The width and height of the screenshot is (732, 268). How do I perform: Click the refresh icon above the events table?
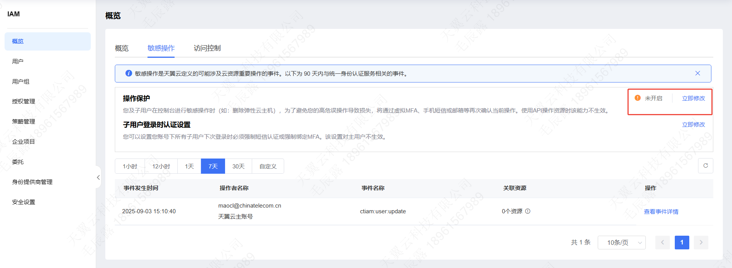(x=705, y=166)
